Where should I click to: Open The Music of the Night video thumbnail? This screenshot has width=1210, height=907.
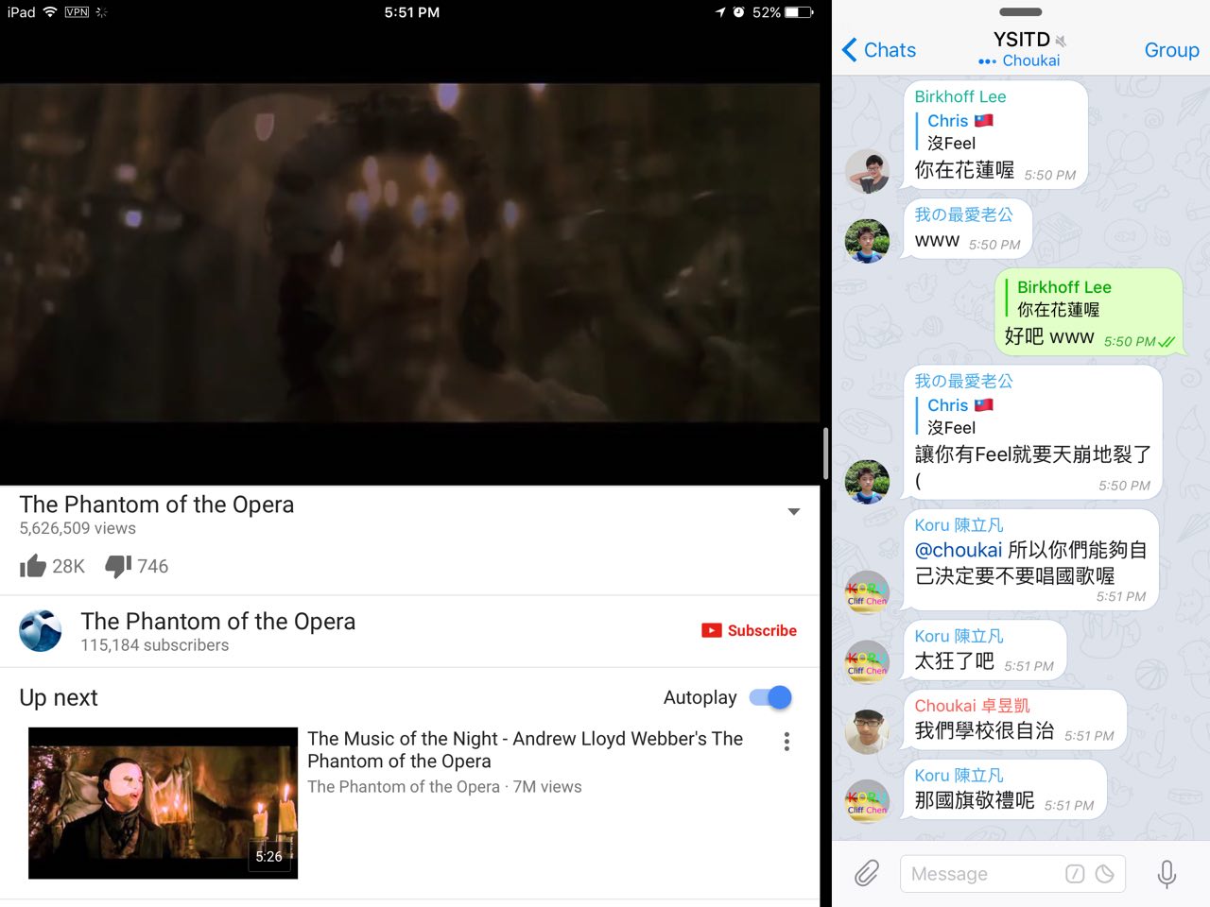(163, 803)
